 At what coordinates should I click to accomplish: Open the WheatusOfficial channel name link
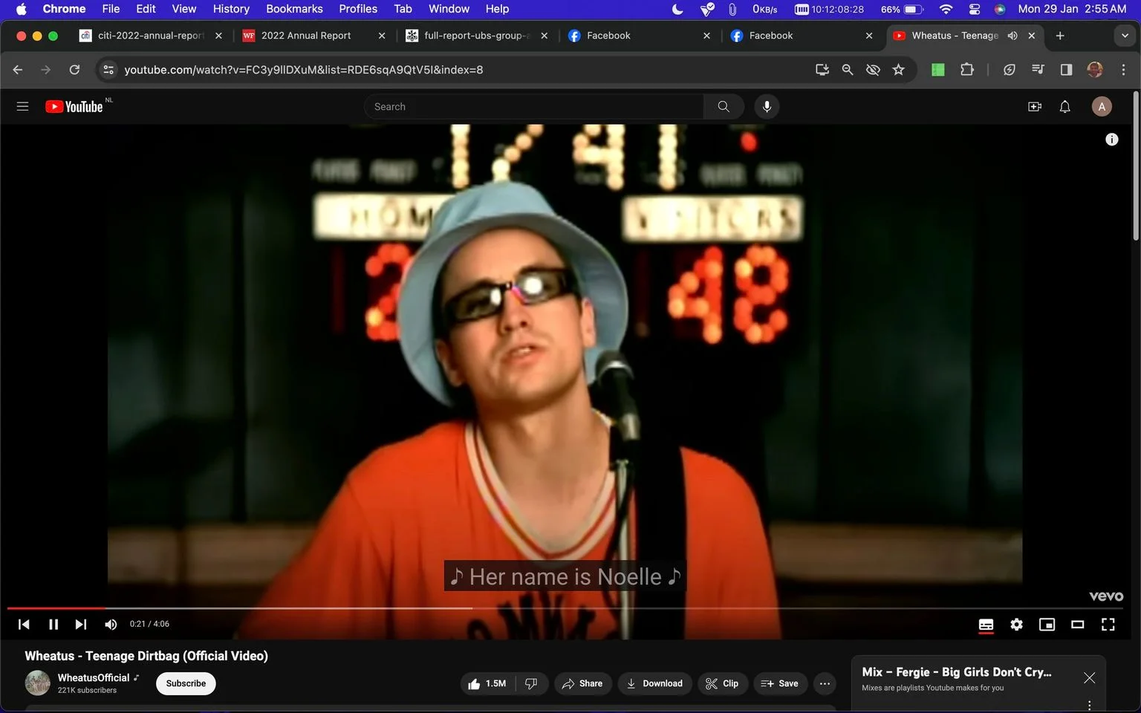pyautogui.click(x=94, y=677)
